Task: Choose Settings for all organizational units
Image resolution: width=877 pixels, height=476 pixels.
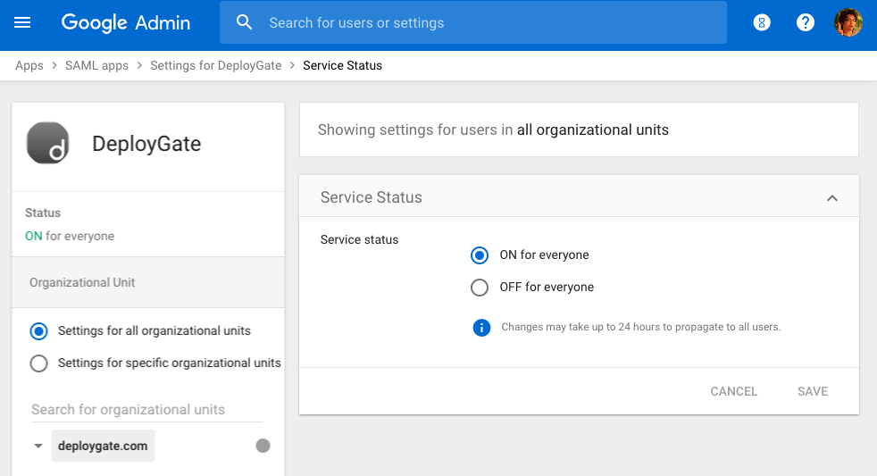Action: [38, 331]
